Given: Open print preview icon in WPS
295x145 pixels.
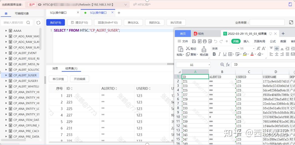Looking at the screenshot, I should 210,41.
